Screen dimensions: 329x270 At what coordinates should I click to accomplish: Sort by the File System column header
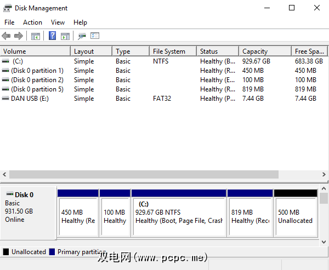pyautogui.click(x=172, y=51)
